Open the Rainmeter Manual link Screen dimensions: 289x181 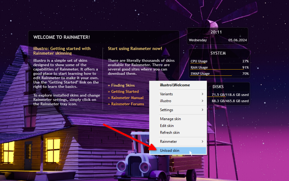click(x=127, y=98)
